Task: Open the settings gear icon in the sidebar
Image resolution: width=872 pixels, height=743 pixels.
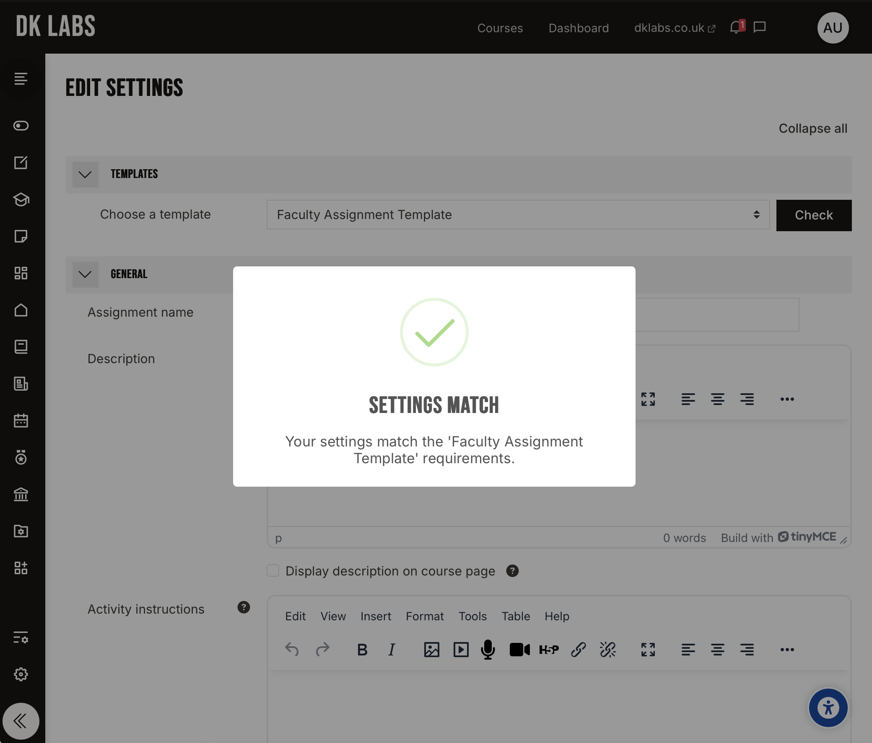Action: (21, 674)
